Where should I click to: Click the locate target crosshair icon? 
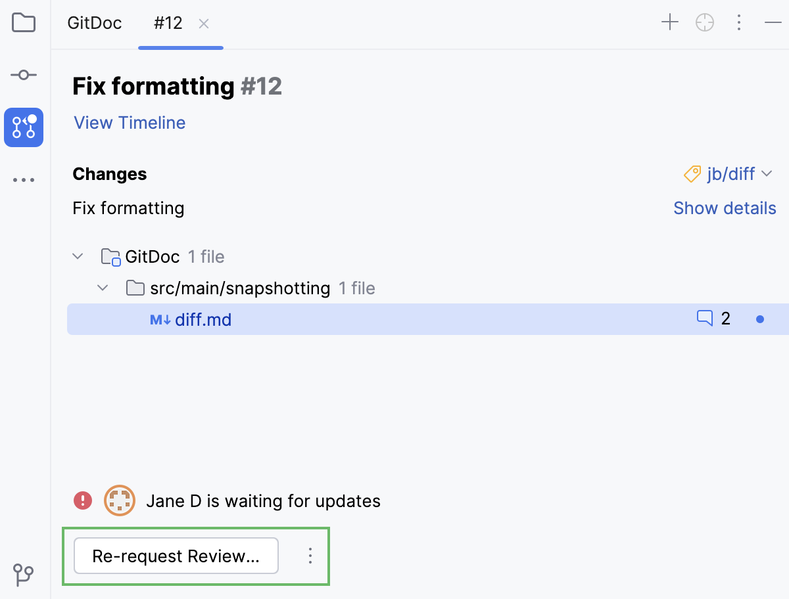pos(705,23)
